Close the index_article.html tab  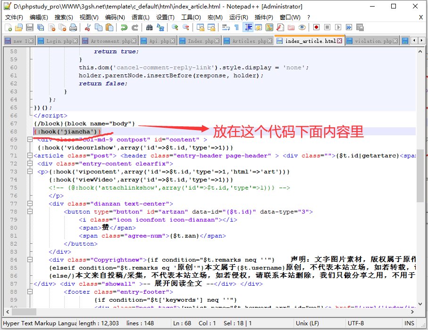point(340,41)
